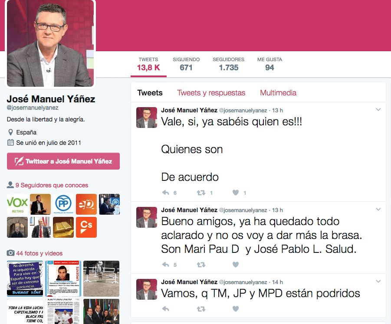Switch to Tweets y respuestas tab
This screenshot has height=324, width=391.
coord(211,93)
